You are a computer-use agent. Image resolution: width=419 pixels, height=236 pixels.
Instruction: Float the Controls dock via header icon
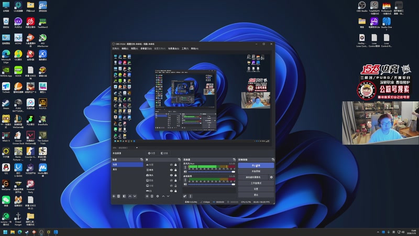click(273, 159)
